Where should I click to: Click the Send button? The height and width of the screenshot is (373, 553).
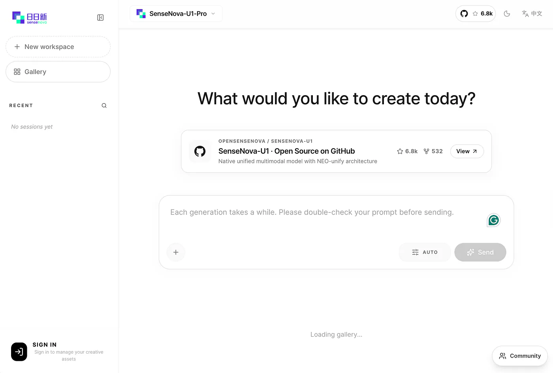[480, 252]
